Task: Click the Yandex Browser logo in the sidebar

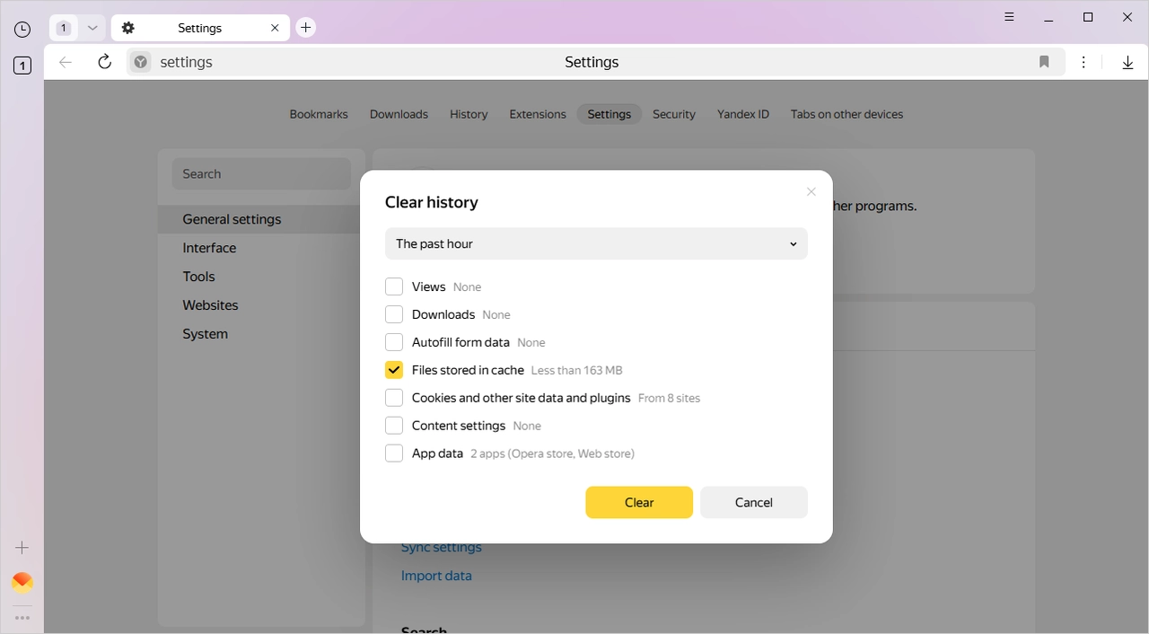Action: click(22, 581)
